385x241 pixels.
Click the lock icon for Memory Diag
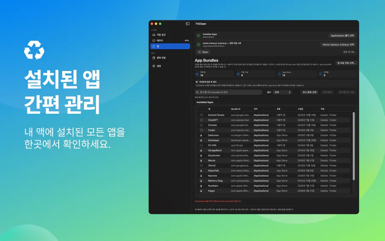[x=201, y=181]
